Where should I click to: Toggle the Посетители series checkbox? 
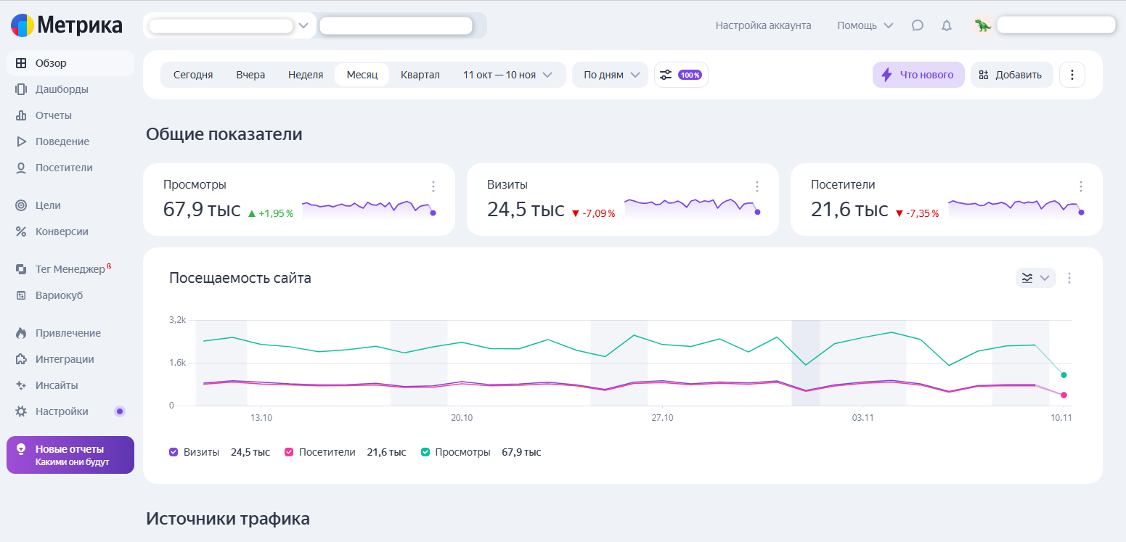coord(289,452)
